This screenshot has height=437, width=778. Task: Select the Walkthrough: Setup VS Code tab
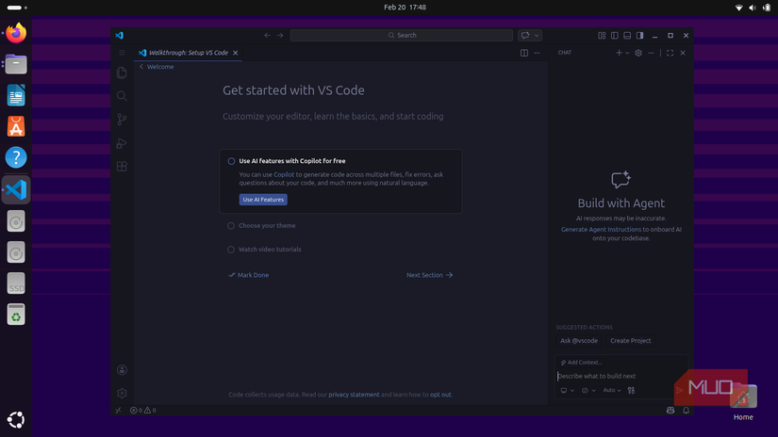coord(188,53)
